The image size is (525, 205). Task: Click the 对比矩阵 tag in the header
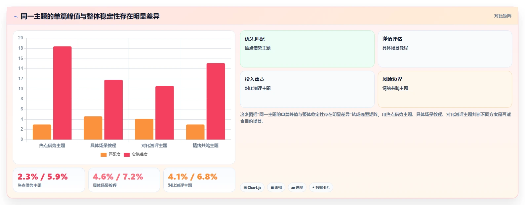[x=503, y=16]
